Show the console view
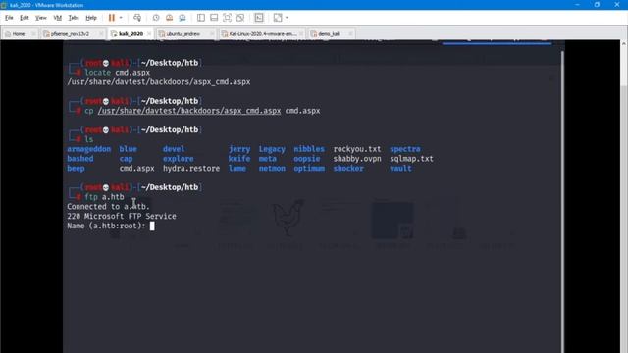Screen dimensions: 628x353 259,18
